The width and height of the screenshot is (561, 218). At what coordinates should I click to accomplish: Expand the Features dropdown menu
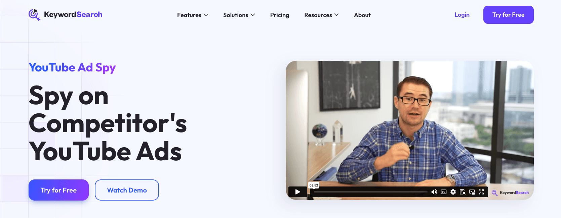click(x=193, y=15)
